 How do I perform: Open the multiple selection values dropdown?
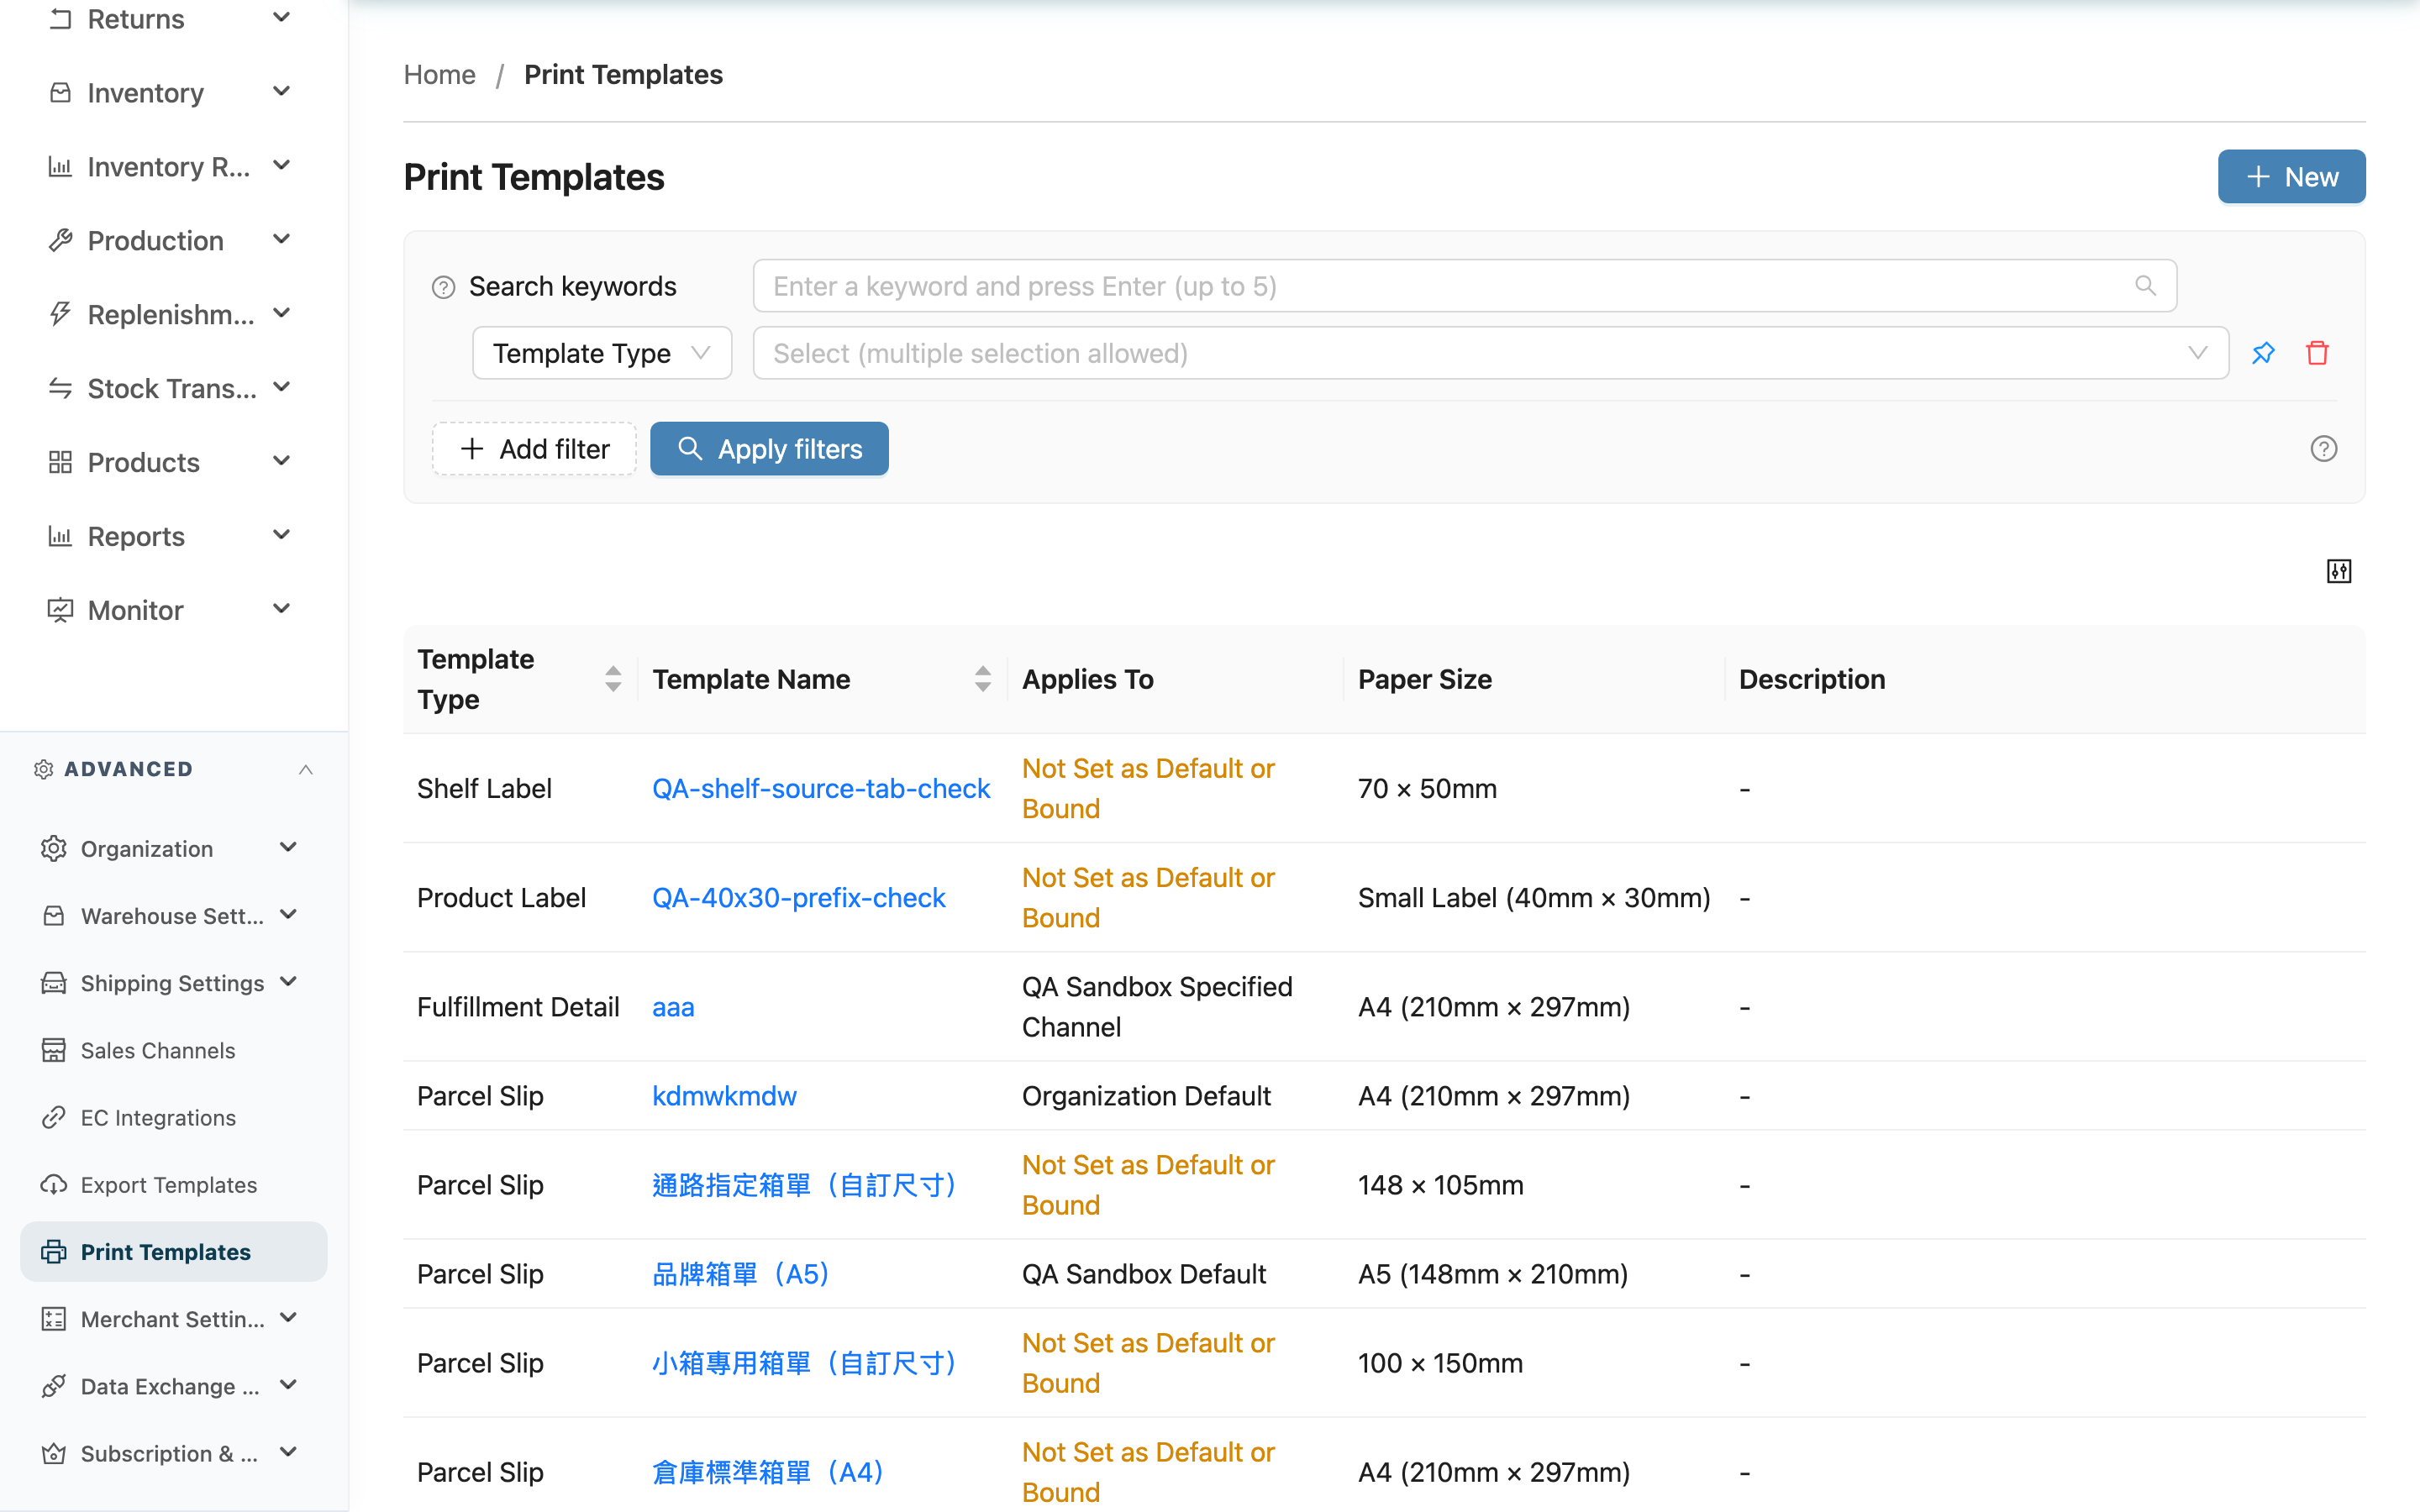(1490, 353)
